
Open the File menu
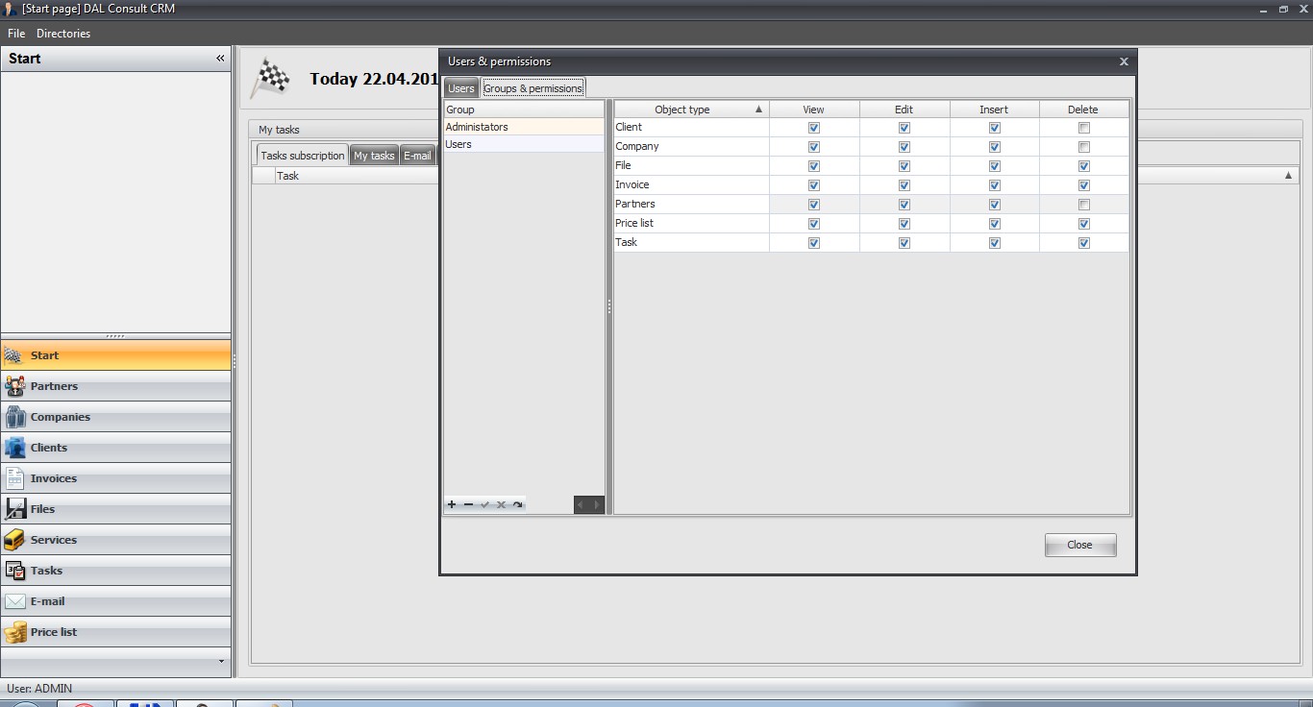click(x=16, y=34)
